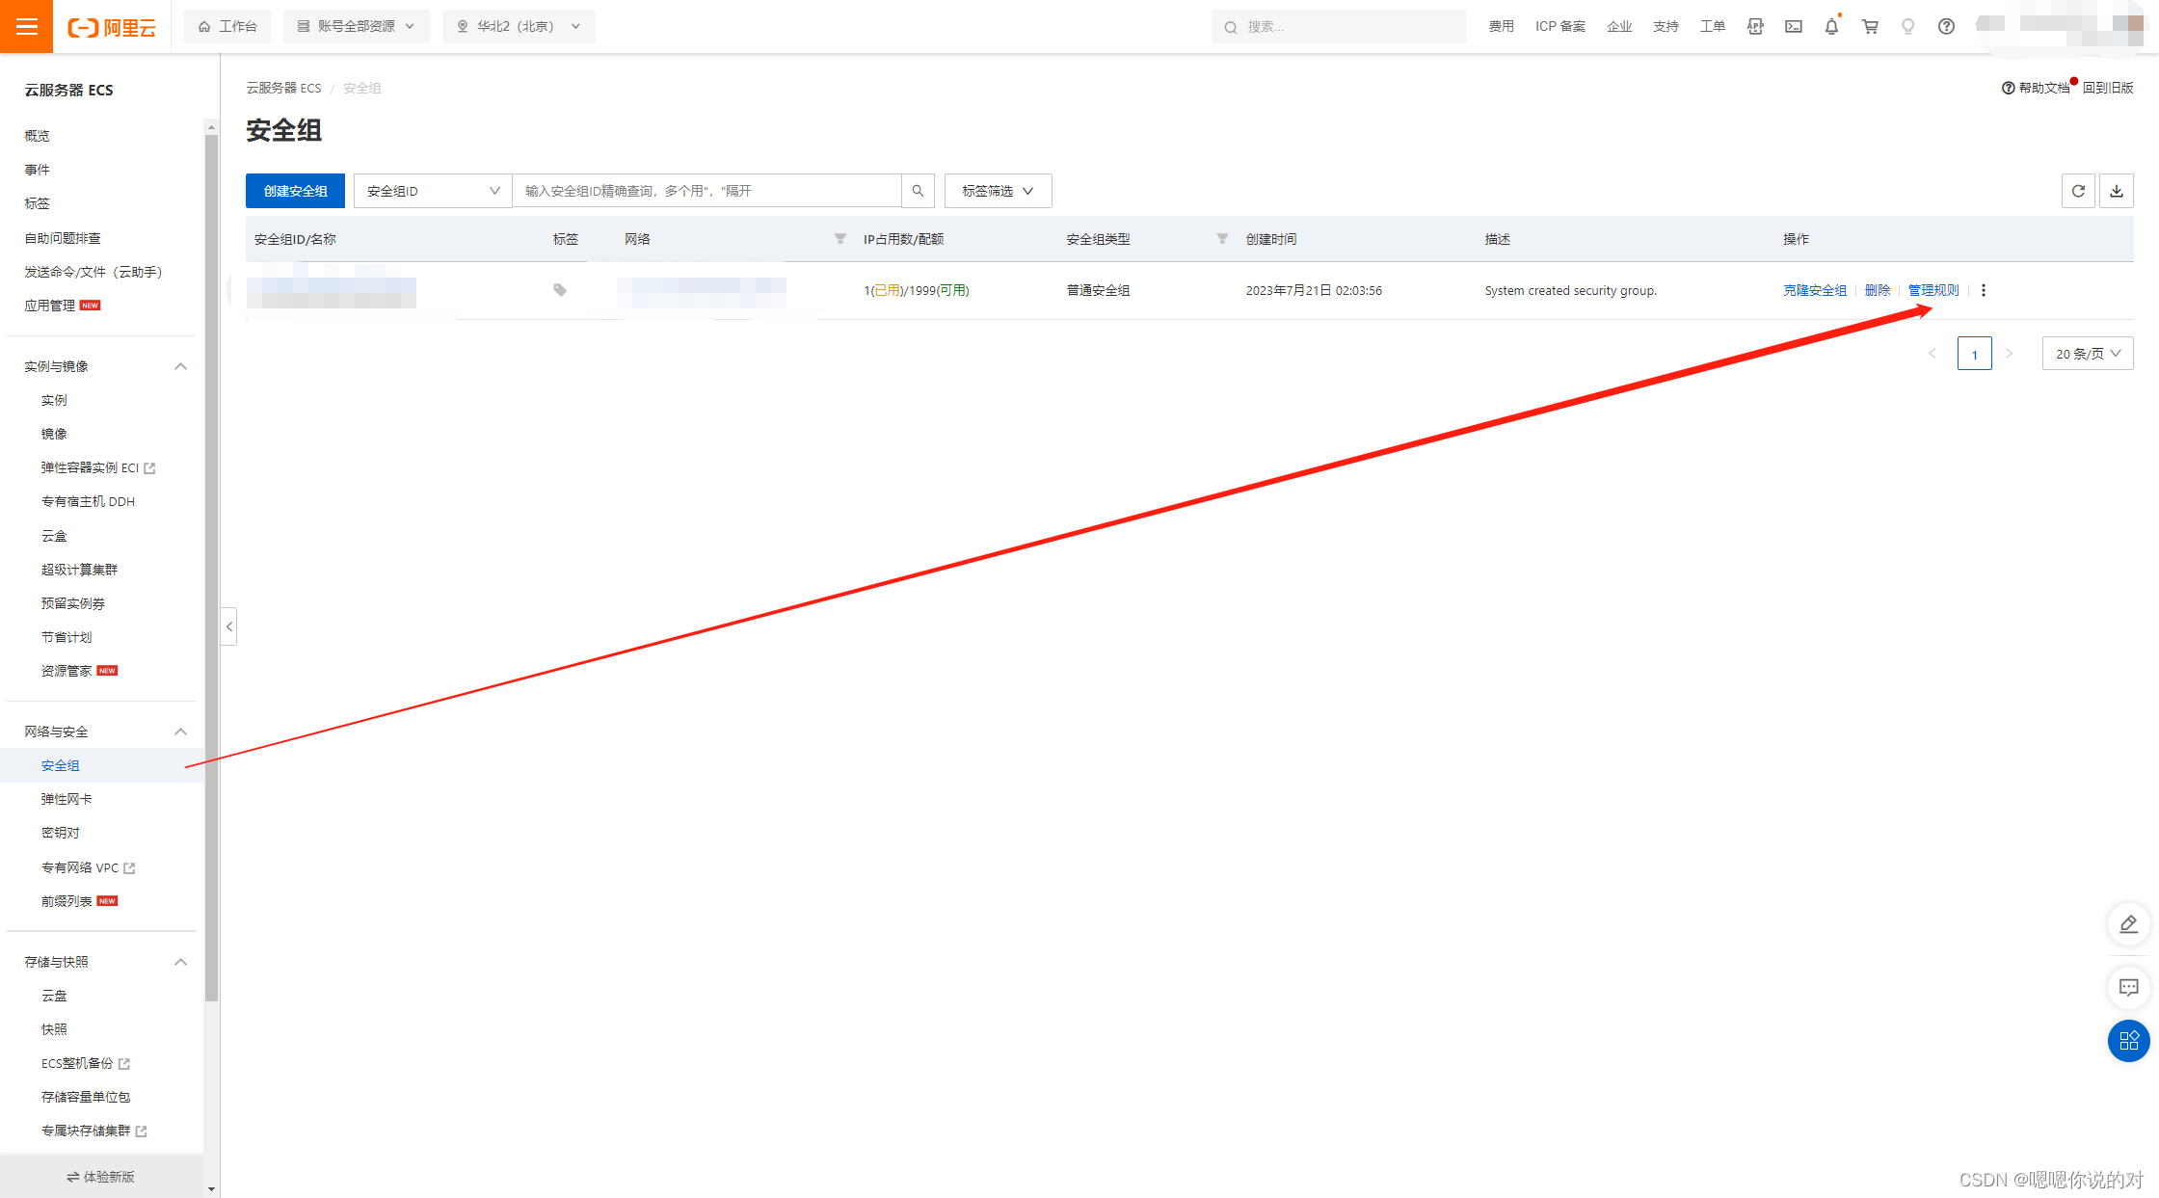The width and height of the screenshot is (2159, 1198).
Task: Select 弹性网卡 in the sidebar
Action: pyautogui.click(x=67, y=799)
